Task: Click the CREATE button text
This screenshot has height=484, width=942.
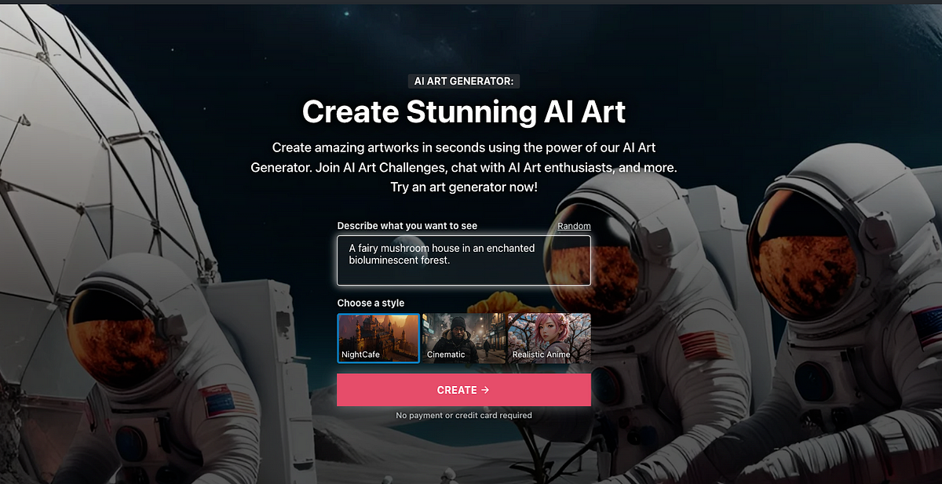Action: tap(457, 390)
